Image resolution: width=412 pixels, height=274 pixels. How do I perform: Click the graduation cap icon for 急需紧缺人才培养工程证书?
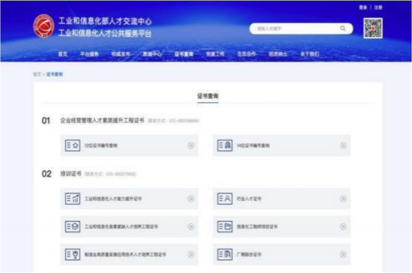(72, 226)
